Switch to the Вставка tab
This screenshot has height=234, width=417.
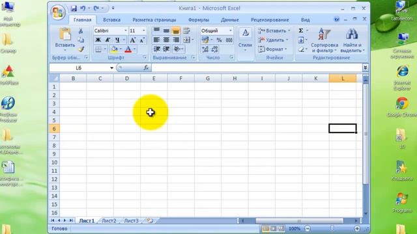(111, 19)
